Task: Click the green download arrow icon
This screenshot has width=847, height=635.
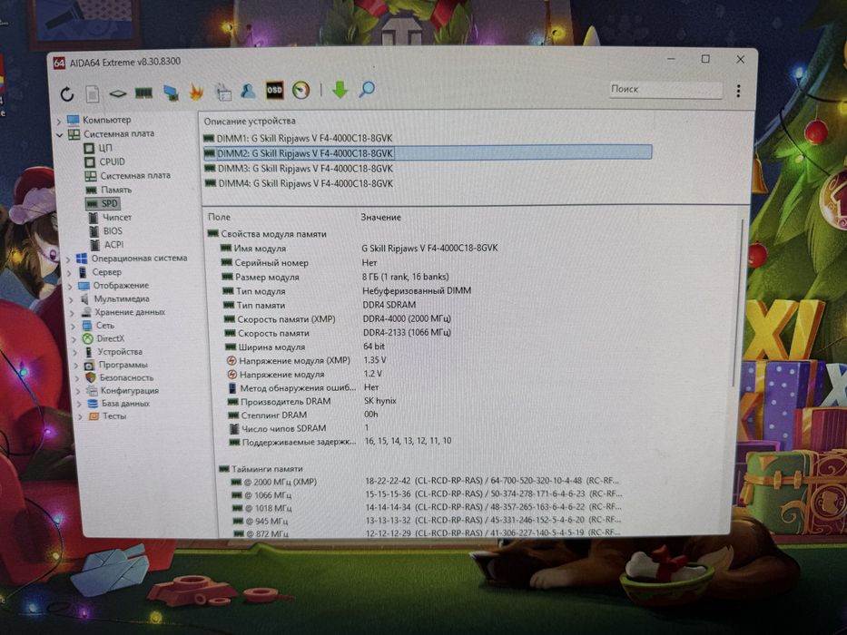Action: (340, 89)
